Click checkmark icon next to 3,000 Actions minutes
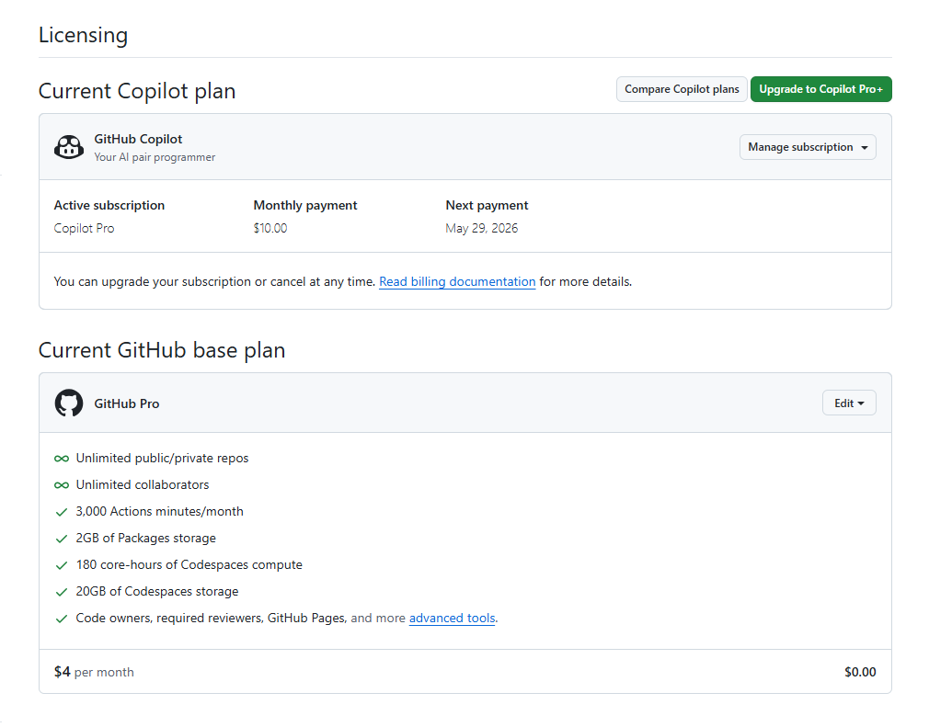This screenshot has height=727, width=929. [62, 512]
